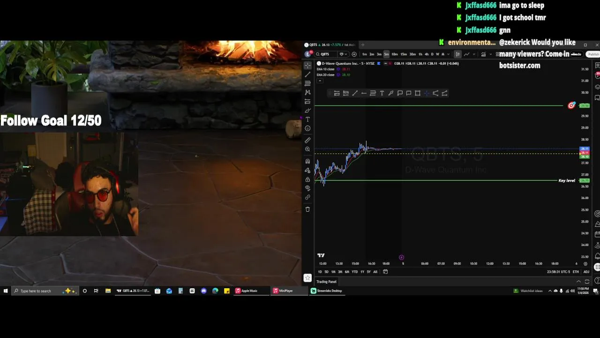This screenshot has width=600, height=338.
Task: Open the Fibonacci/gann tools in left toolbar
Action: click(x=307, y=83)
